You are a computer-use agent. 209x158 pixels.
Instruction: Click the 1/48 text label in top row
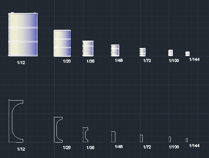[x=119, y=60]
